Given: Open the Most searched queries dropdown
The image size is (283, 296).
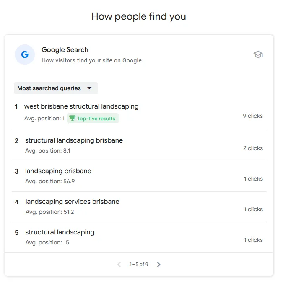Looking at the screenshot, I should coord(56,88).
